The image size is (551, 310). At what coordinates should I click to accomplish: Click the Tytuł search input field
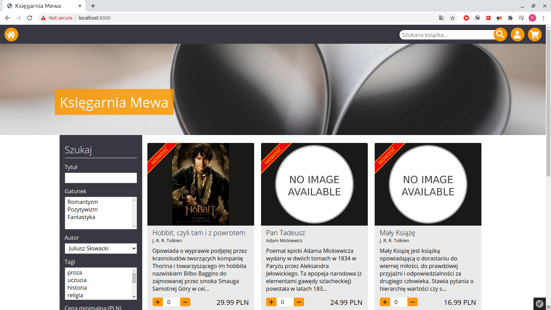pyautogui.click(x=101, y=178)
